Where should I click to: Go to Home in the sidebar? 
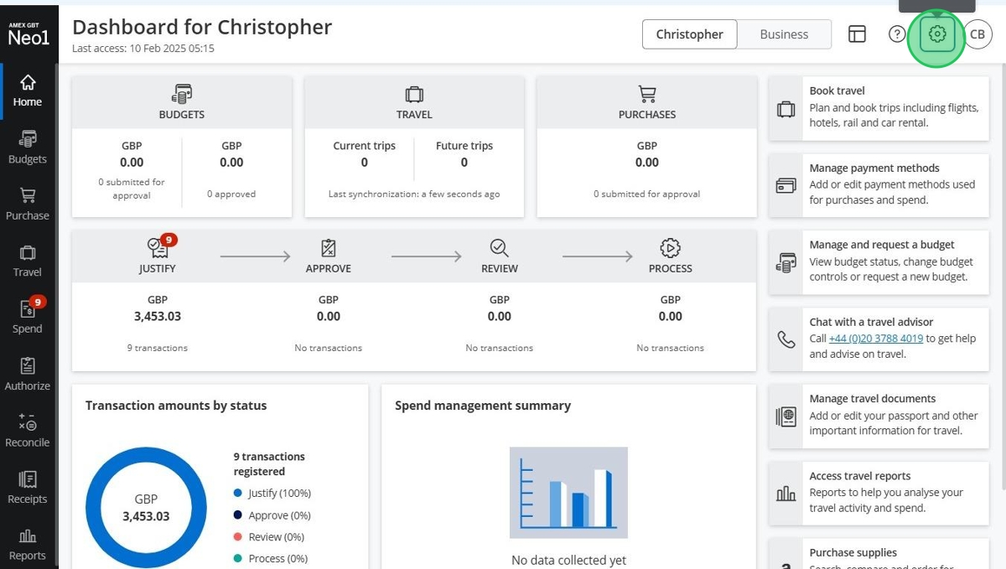28,91
